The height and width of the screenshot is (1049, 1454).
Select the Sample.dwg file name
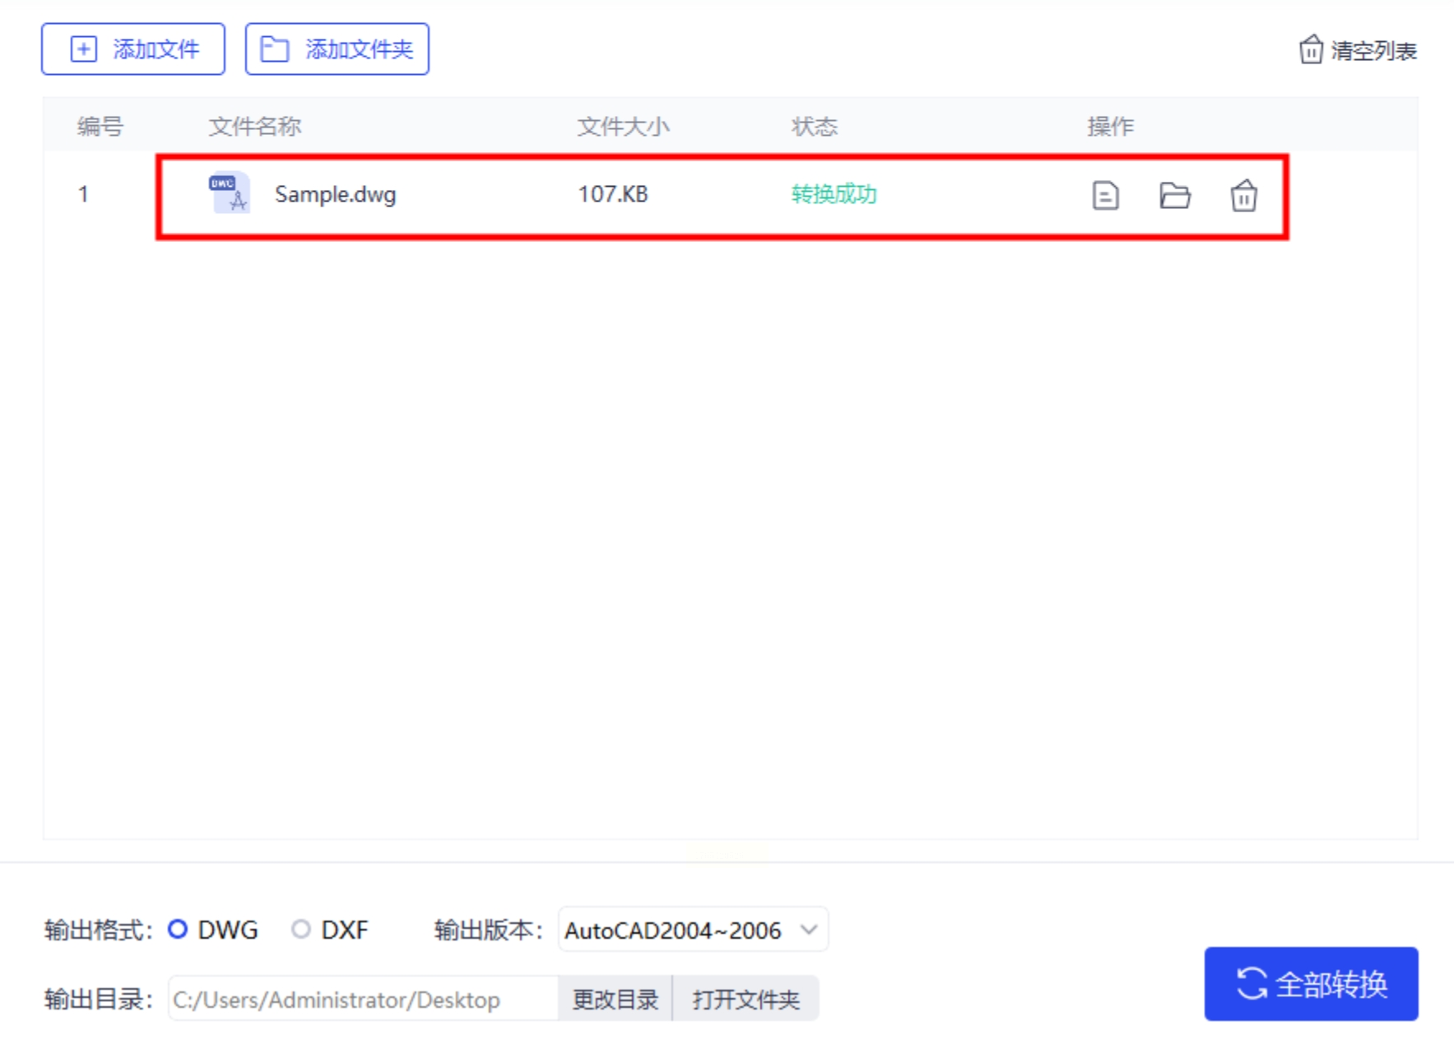pos(335,194)
